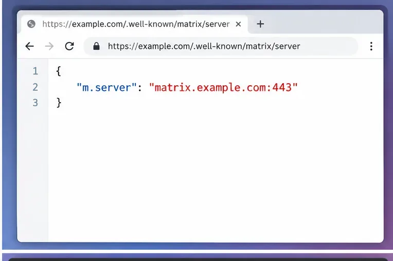The height and width of the screenshot is (261, 393).
Task: Click line number 1
Action: tap(35, 71)
